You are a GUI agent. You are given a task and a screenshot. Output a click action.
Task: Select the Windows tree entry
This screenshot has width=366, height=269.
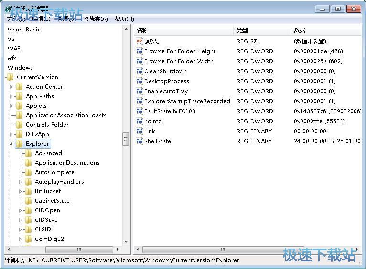20,68
